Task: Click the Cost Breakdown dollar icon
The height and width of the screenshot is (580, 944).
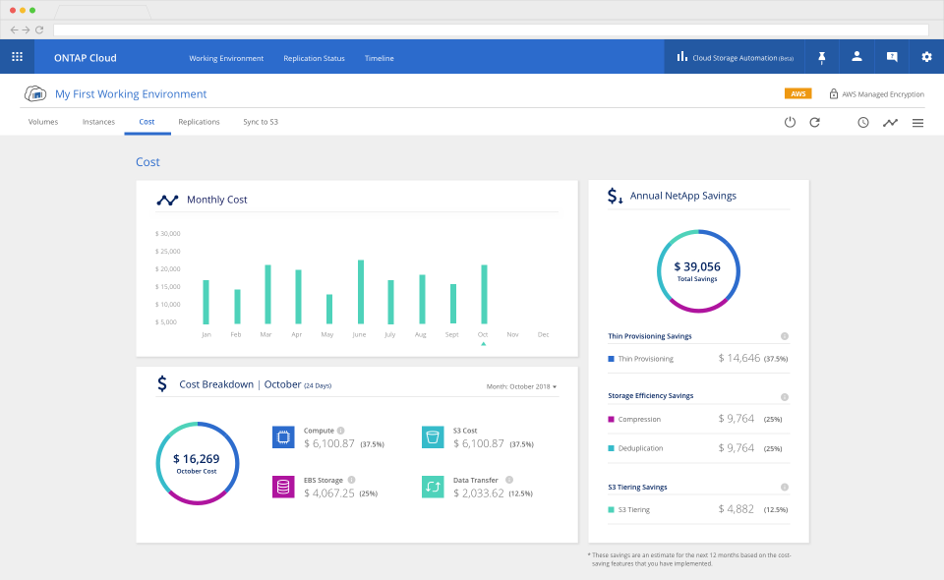Action: 162,383
